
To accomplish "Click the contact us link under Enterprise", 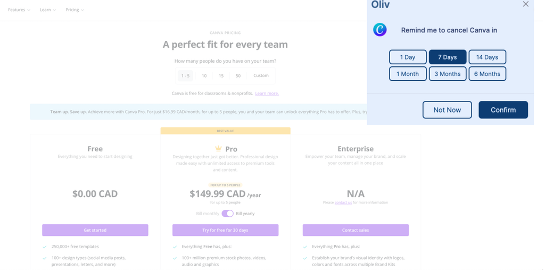I will pyautogui.click(x=343, y=202).
